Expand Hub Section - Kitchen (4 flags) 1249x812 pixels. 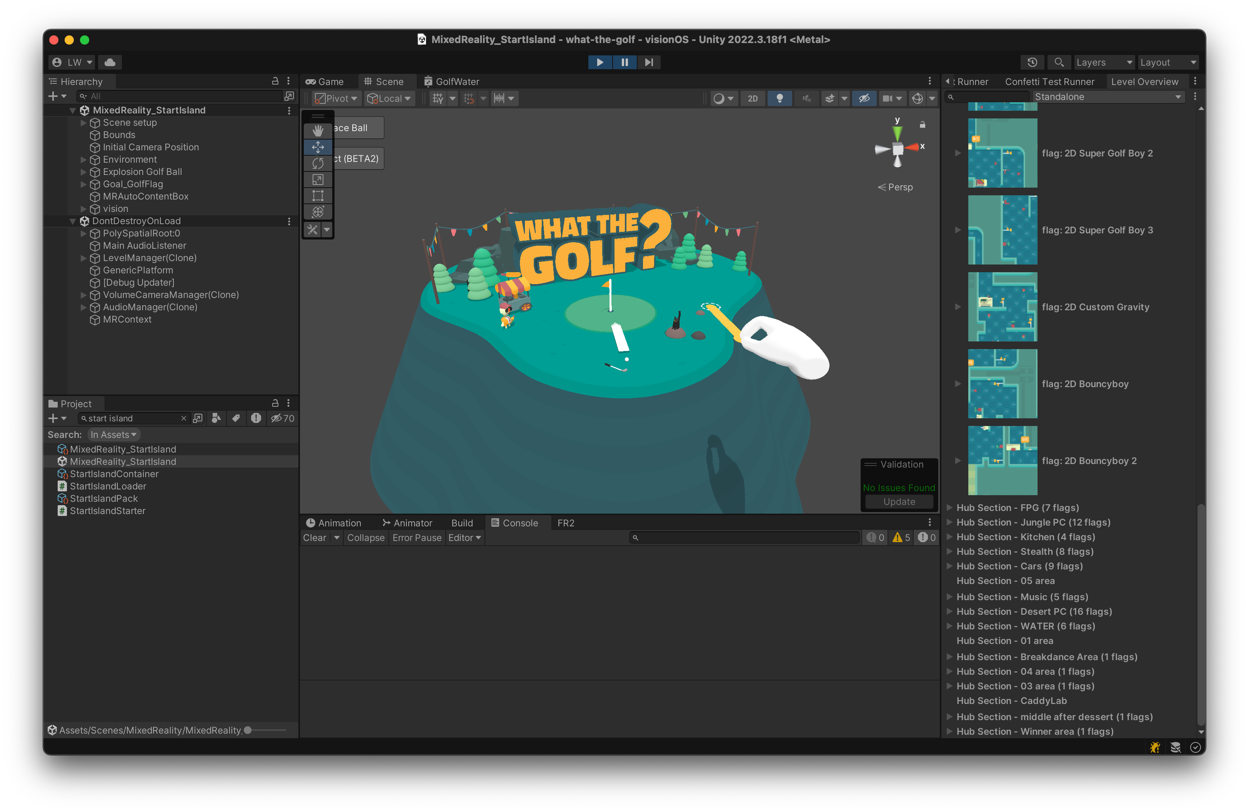tap(949, 537)
